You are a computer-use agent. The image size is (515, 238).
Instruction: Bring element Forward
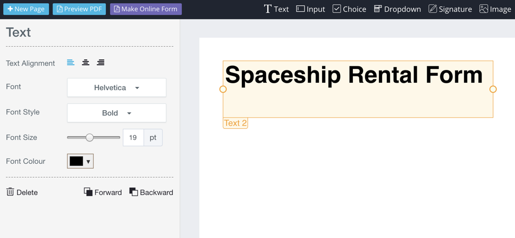coord(103,192)
